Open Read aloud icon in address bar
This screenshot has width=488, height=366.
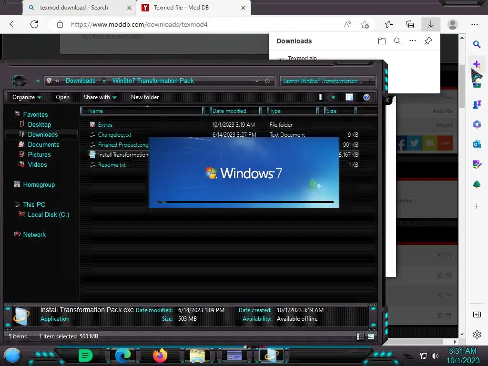[347, 24]
